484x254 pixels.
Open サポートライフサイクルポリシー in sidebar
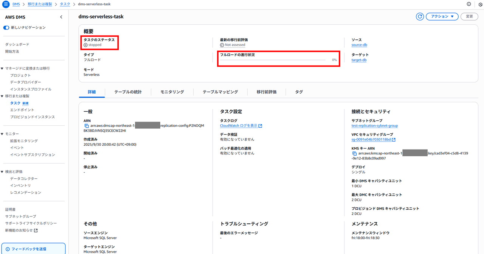pyautogui.click(x=31, y=223)
